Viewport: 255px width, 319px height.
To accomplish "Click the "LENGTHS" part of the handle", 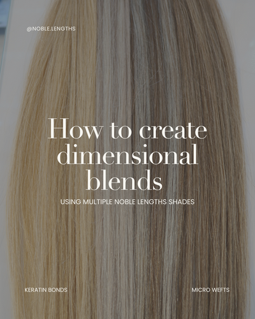I will (x=64, y=29).
